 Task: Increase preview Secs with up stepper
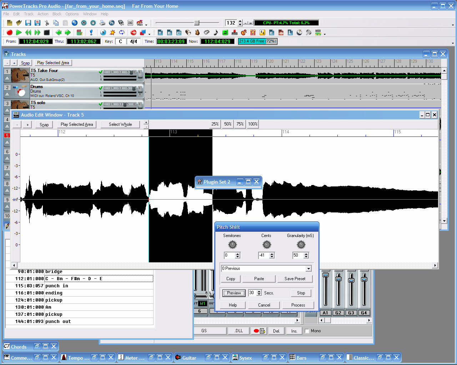[259, 291]
